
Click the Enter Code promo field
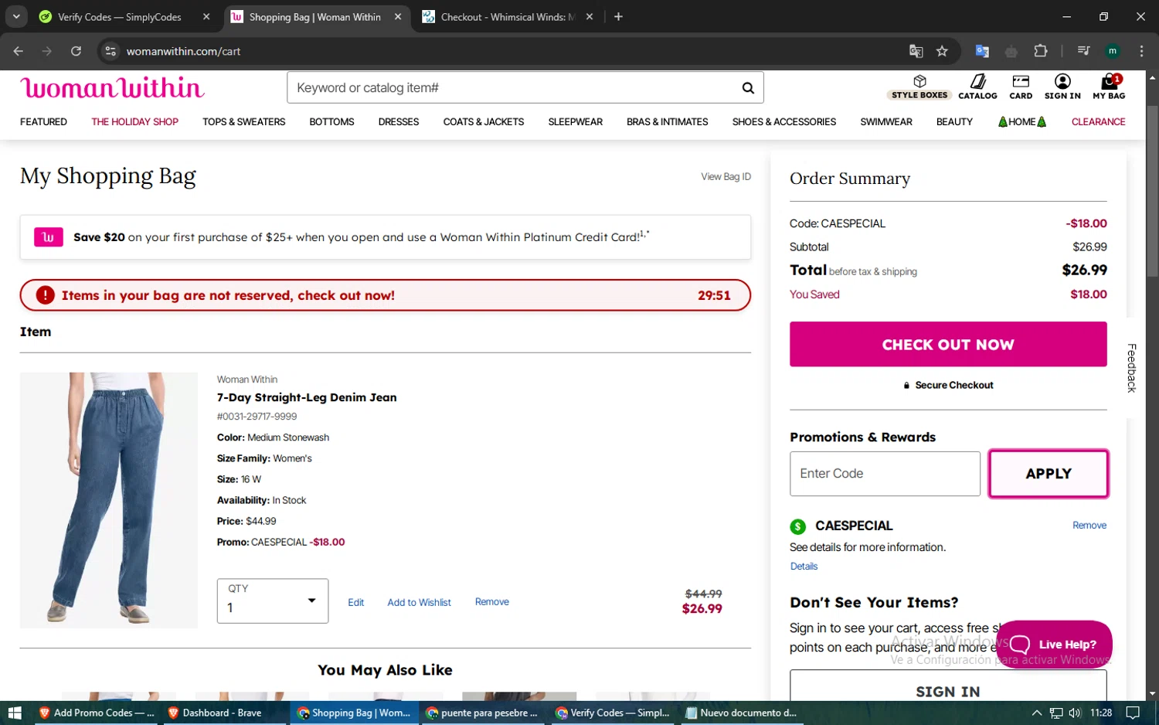(x=885, y=473)
